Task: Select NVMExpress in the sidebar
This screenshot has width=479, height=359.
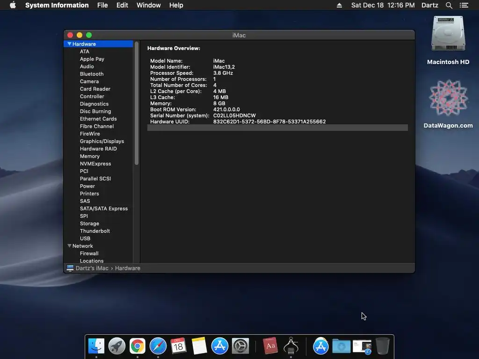Action: (95, 164)
